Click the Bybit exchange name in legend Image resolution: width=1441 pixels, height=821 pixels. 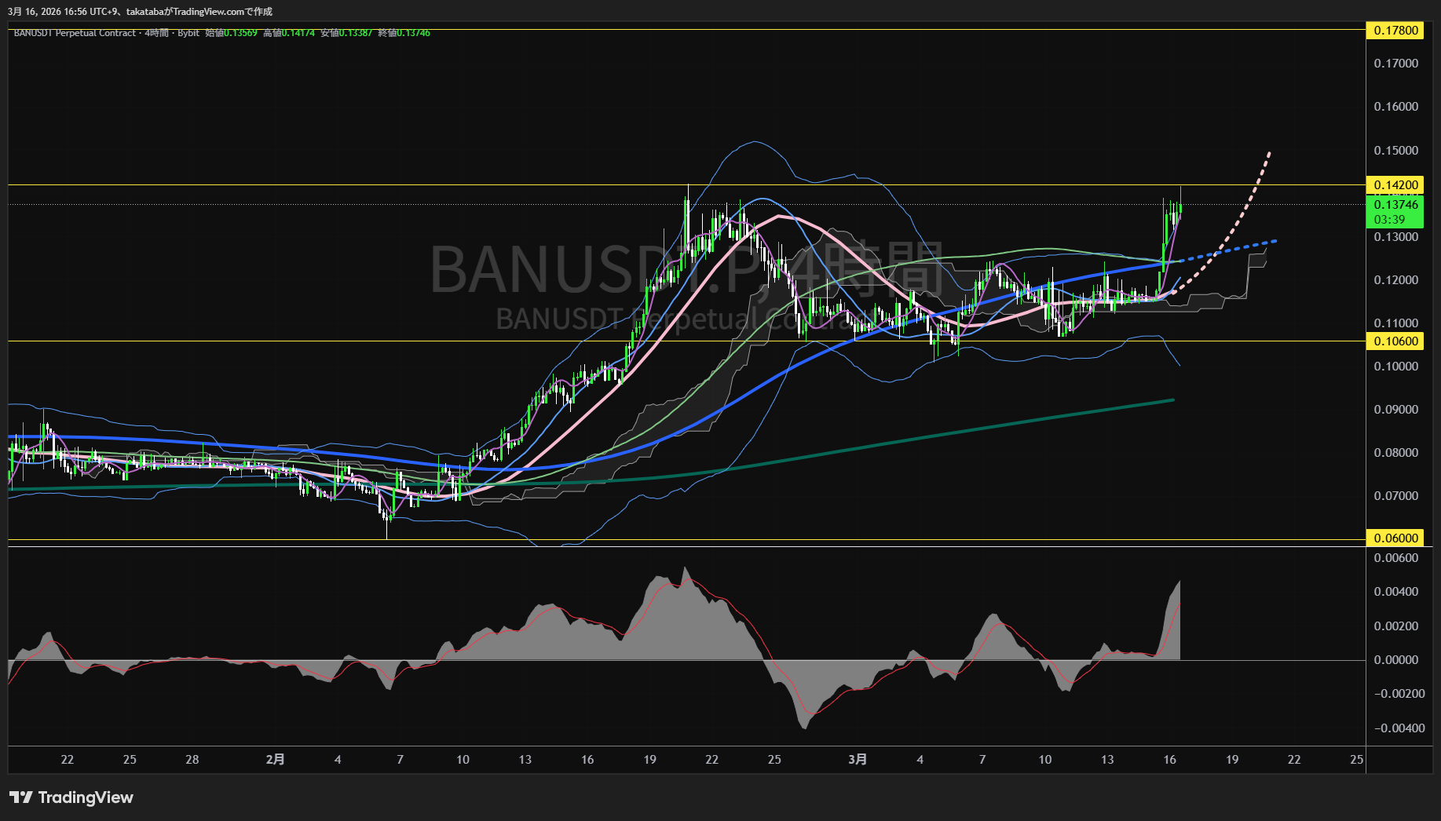pyautogui.click(x=188, y=33)
